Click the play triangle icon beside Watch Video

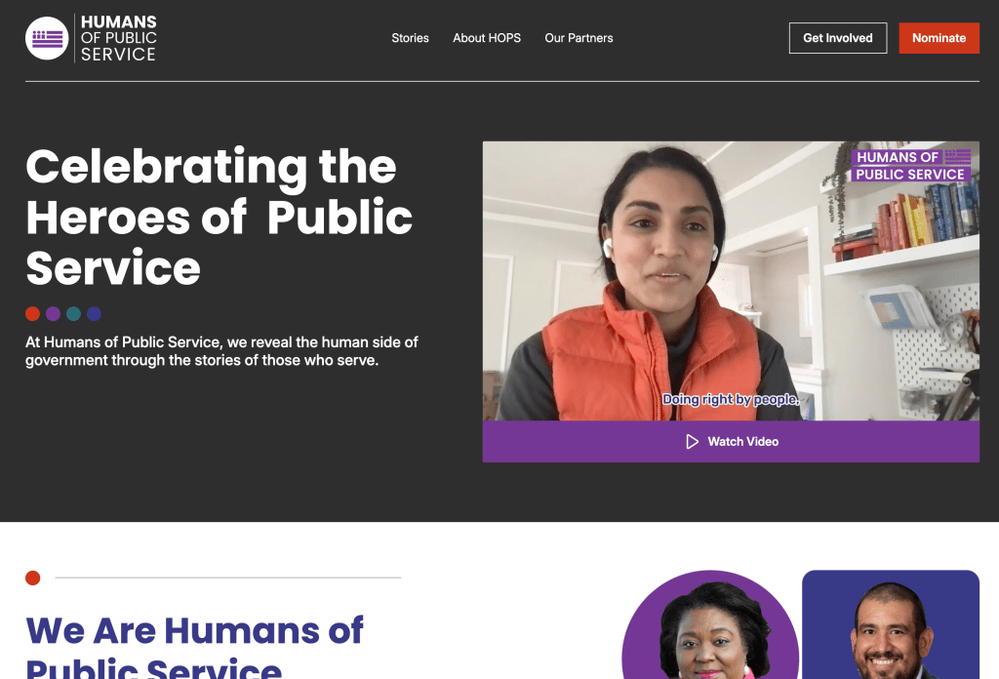pos(692,441)
